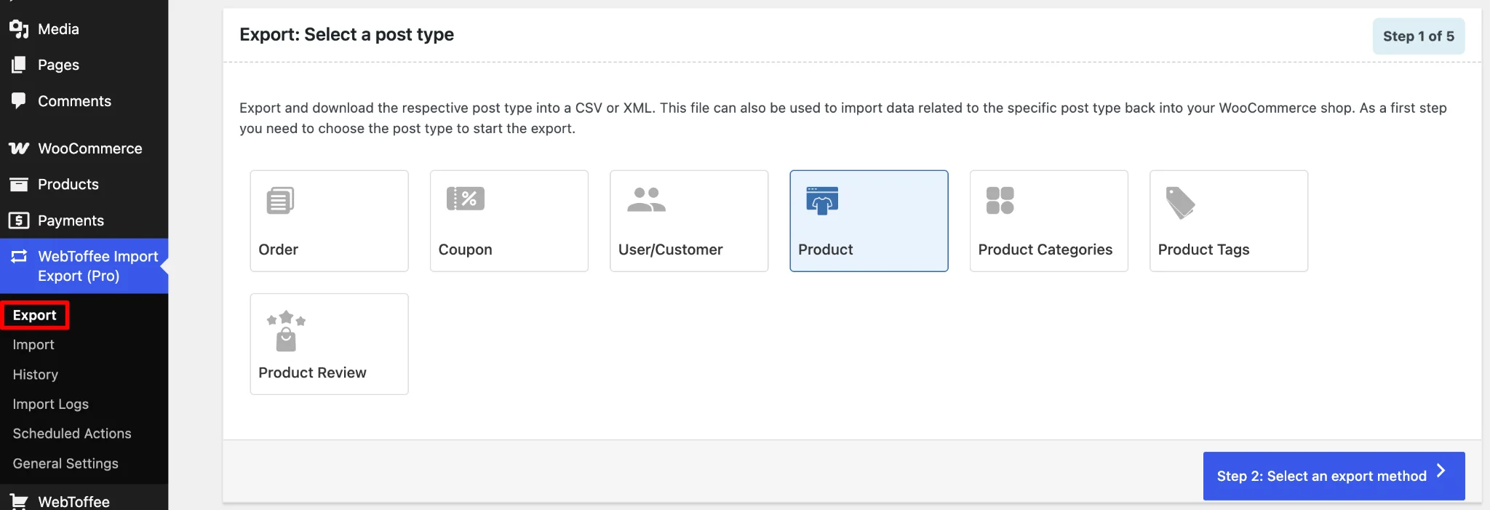Open Import Logs submenu item
This screenshot has height=510, width=1490.
pos(50,405)
